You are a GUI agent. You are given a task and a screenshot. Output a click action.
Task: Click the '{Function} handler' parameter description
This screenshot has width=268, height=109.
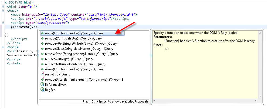pos(210,41)
